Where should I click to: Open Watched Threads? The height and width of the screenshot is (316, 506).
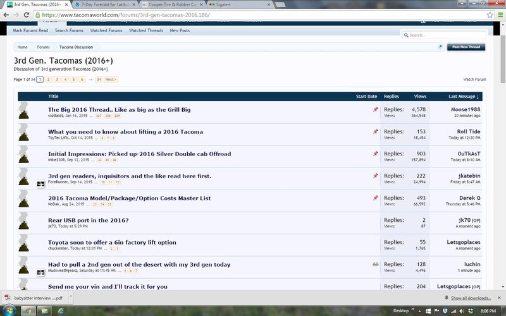point(146,30)
